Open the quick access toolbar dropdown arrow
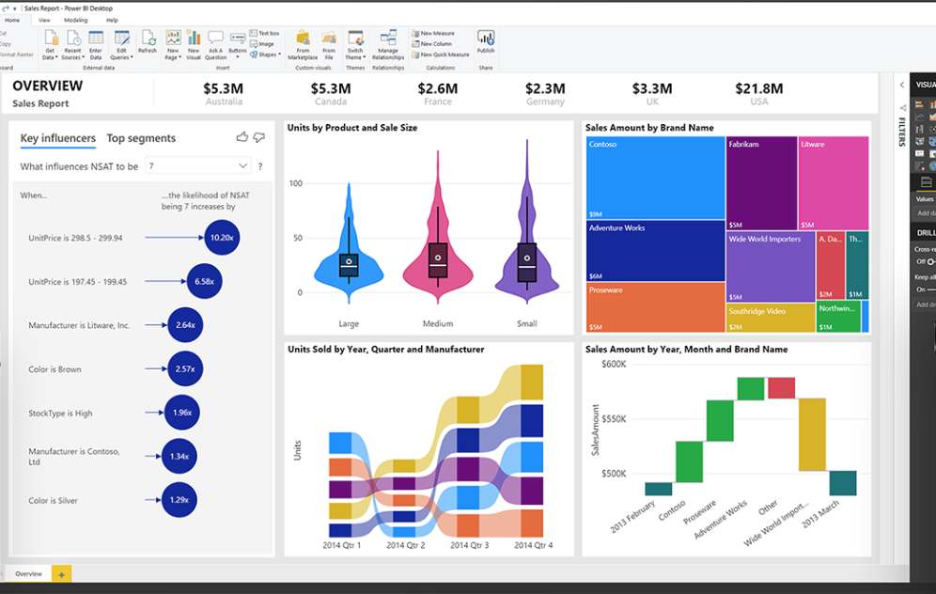Viewport: 936px width, 594px height. 15,8
